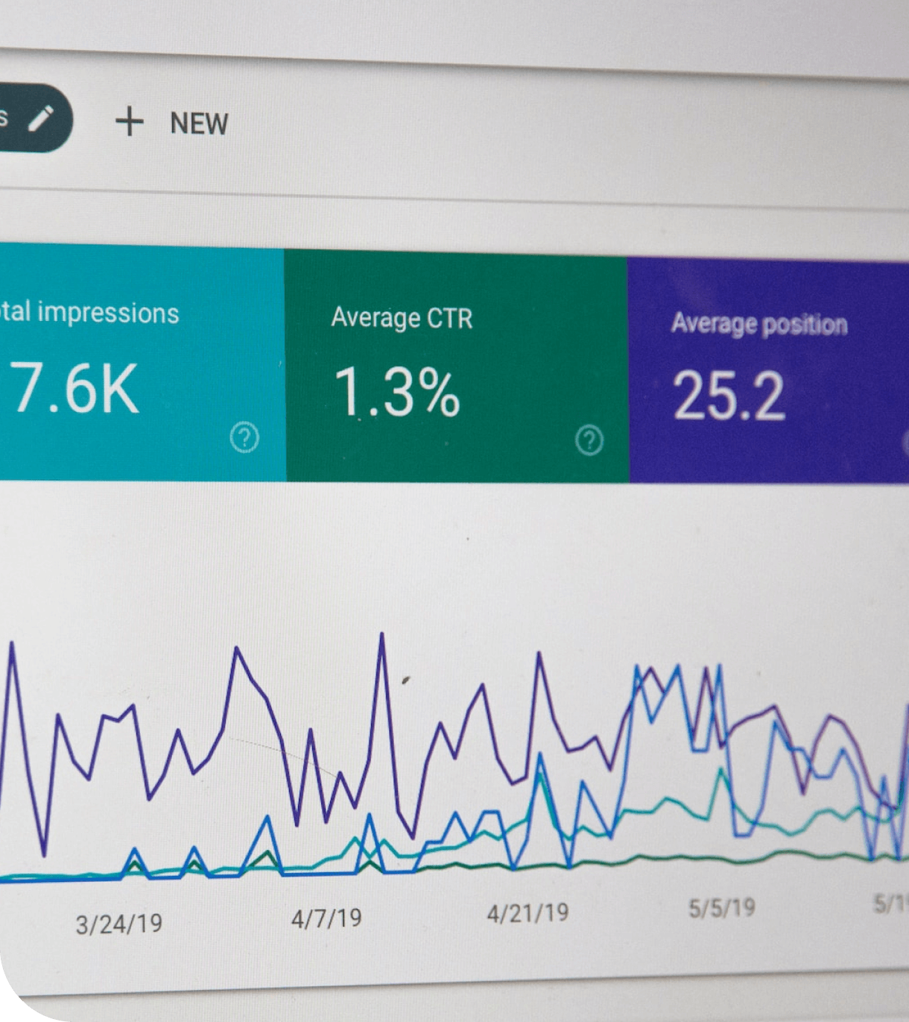Click the plus icon next to NEW
The image size is (909, 1022).
coord(130,121)
